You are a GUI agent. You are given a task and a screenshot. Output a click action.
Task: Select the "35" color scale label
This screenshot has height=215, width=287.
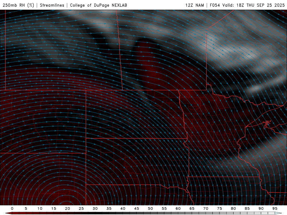pyautogui.click(x=109, y=209)
